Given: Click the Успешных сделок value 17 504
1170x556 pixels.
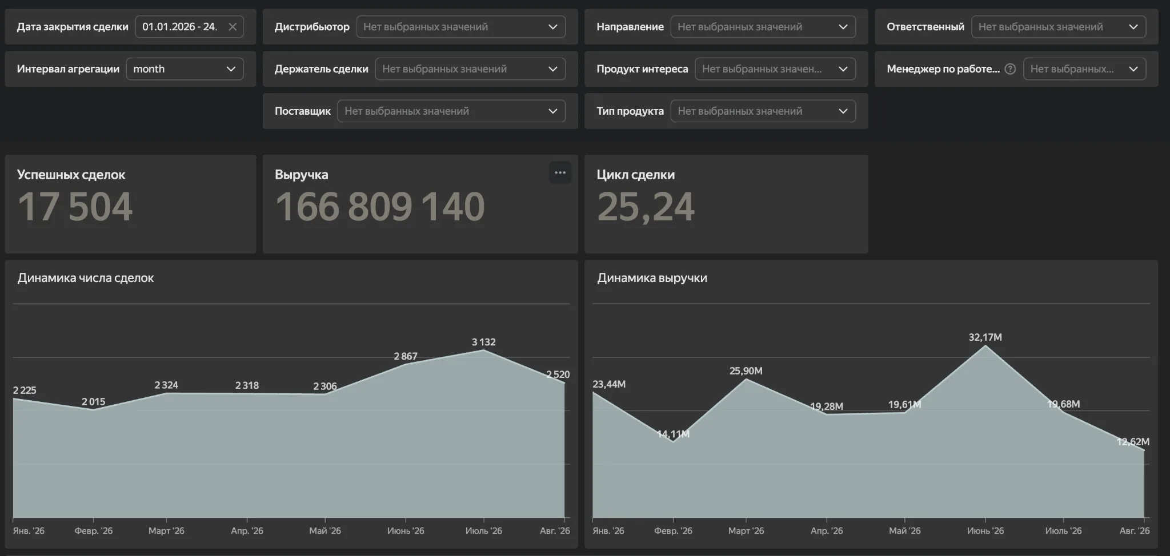Looking at the screenshot, I should click(x=75, y=207).
